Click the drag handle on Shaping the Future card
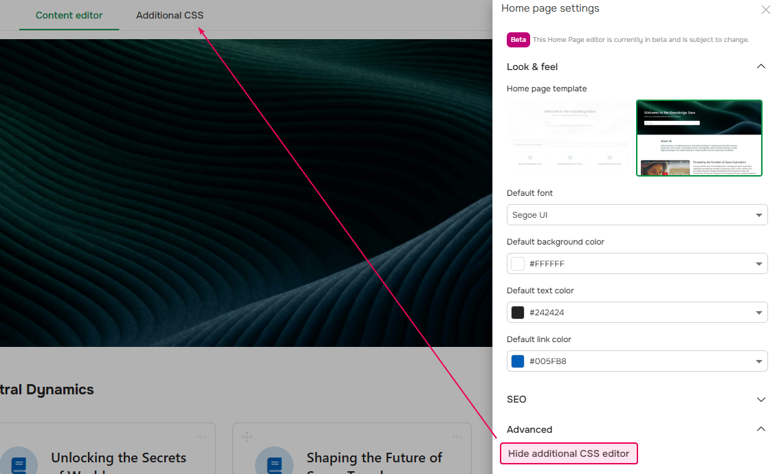The image size is (777, 474). (x=247, y=436)
